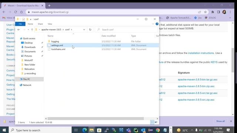
Task: Click conf segment in the address path
Action: click(67, 30)
